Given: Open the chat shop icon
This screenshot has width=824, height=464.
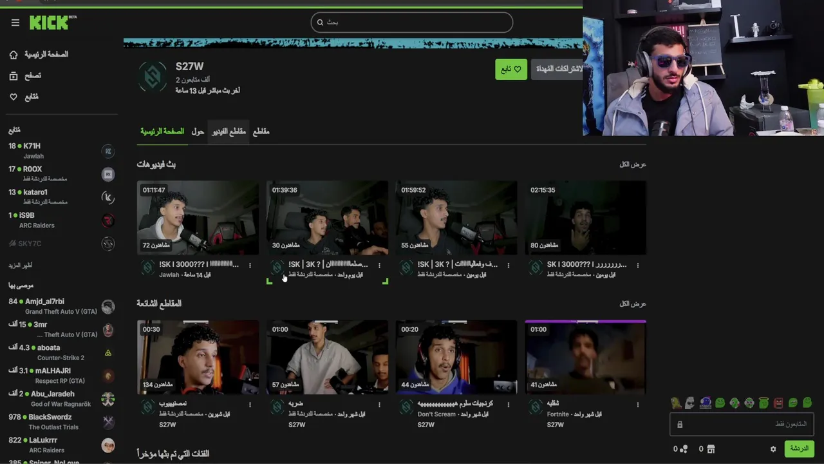Looking at the screenshot, I should coord(711,449).
